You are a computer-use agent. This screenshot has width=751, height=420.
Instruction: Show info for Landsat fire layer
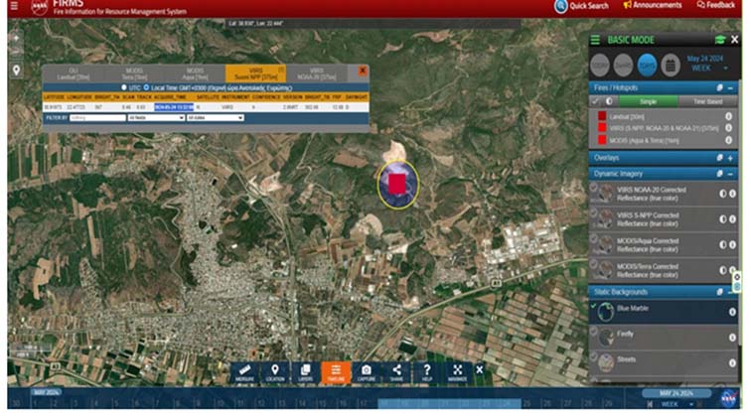[x=728, y=116]
